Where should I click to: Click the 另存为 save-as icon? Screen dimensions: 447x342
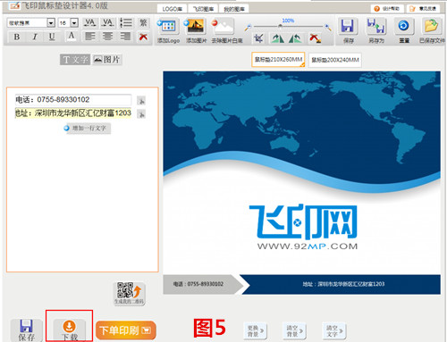376,31
